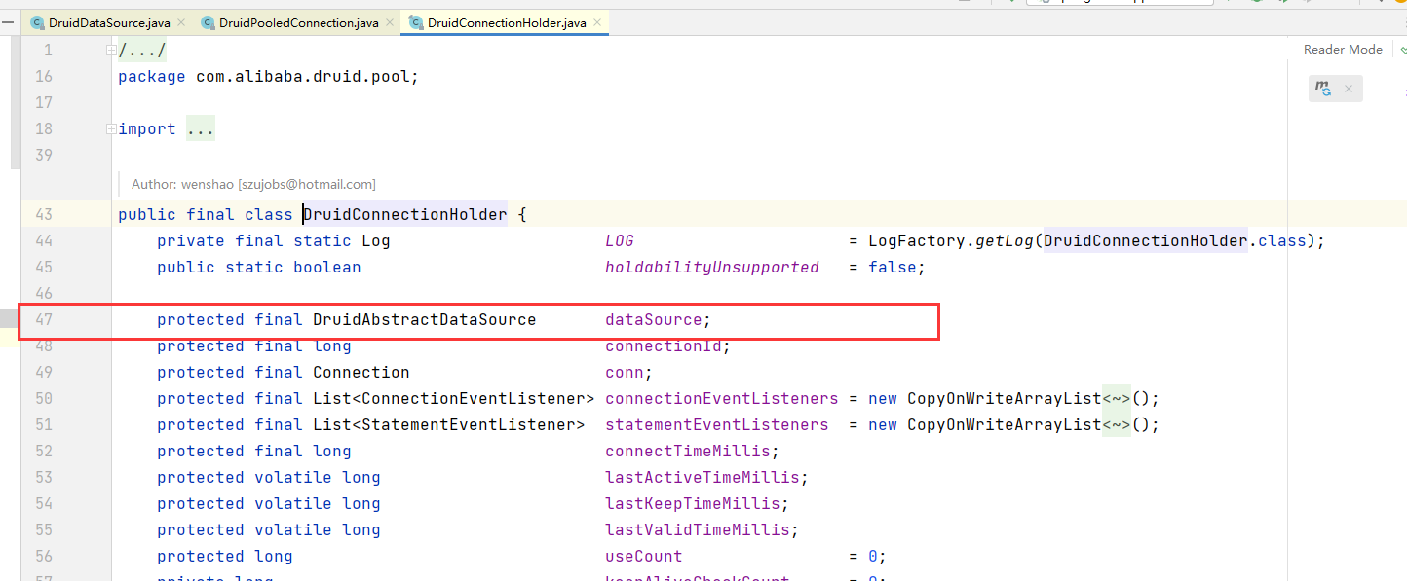The height and width of the screenshot is (581, 1407).
Task: Switch to the DruidPooledConnection.java tab
Action: [298, 22]
